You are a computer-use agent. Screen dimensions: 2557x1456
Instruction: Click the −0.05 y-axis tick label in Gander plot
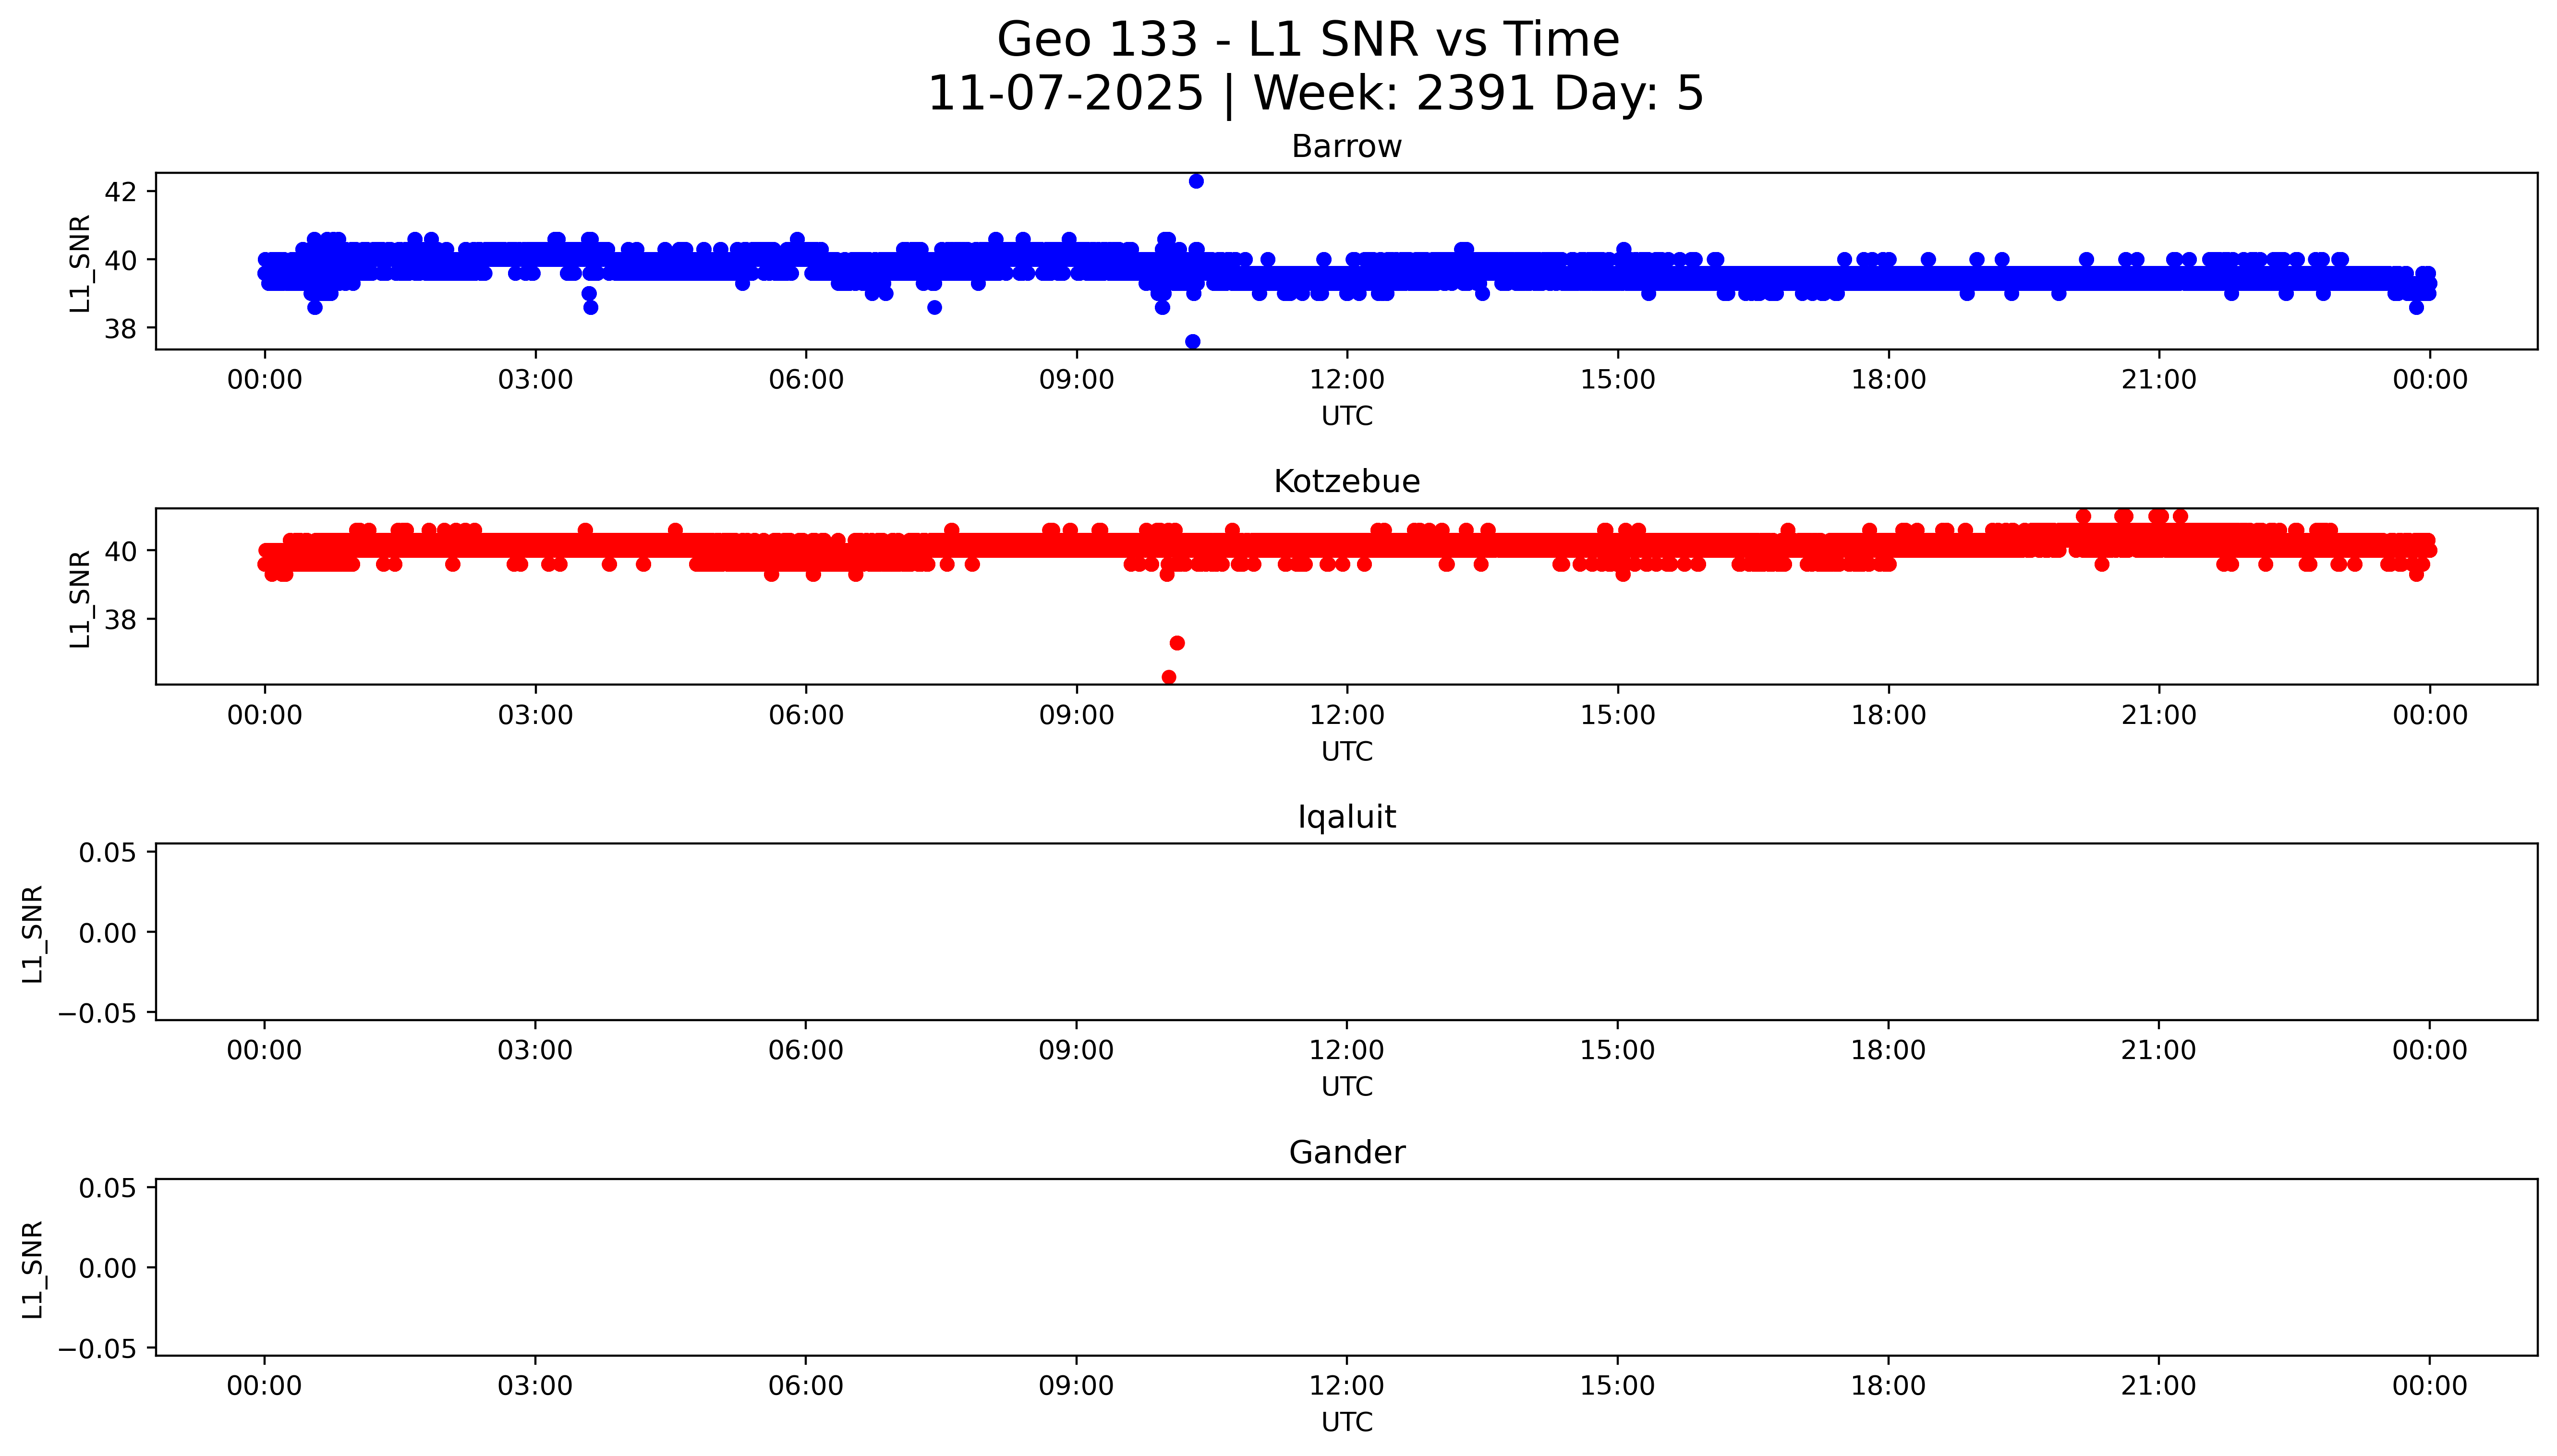98,1349
